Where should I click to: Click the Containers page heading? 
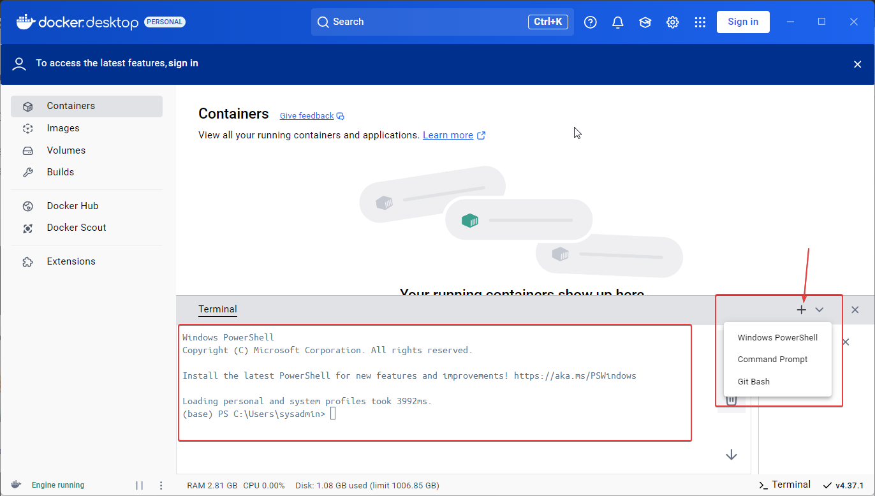pos(233,114)
